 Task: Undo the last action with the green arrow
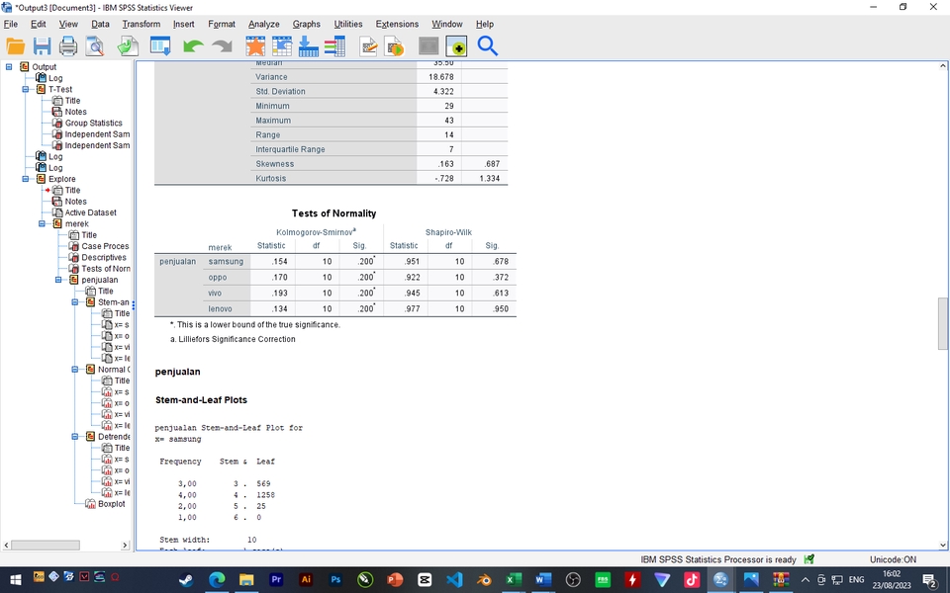pos(193,46)
